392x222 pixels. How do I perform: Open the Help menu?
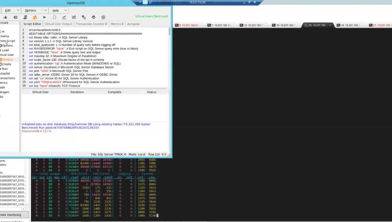[56, 10]
